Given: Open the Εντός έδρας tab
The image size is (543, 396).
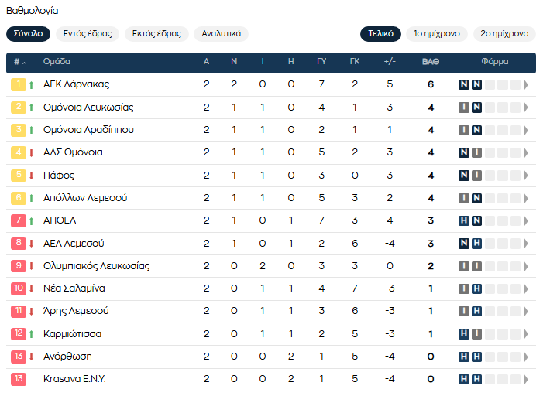Looking at the screenshot, I should [x=88, y=34].
